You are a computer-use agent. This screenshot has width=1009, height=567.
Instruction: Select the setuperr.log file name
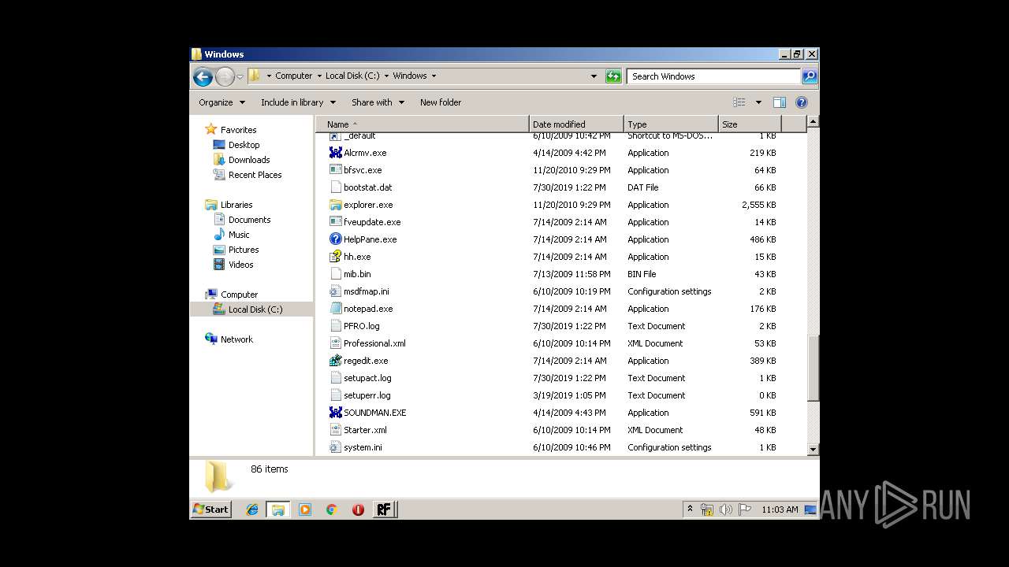(367, 395)
